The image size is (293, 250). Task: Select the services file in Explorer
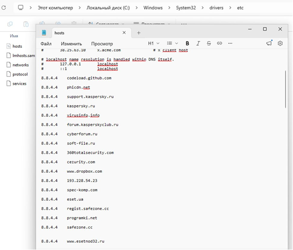(16, 83)
